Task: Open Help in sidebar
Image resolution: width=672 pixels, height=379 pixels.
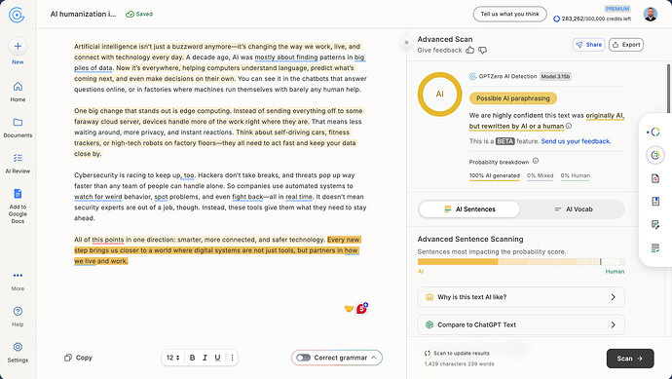Action: point(18,317)
